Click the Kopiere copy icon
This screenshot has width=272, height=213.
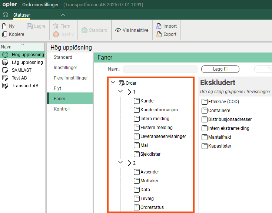pyautogui.click(x=4, y=34)
